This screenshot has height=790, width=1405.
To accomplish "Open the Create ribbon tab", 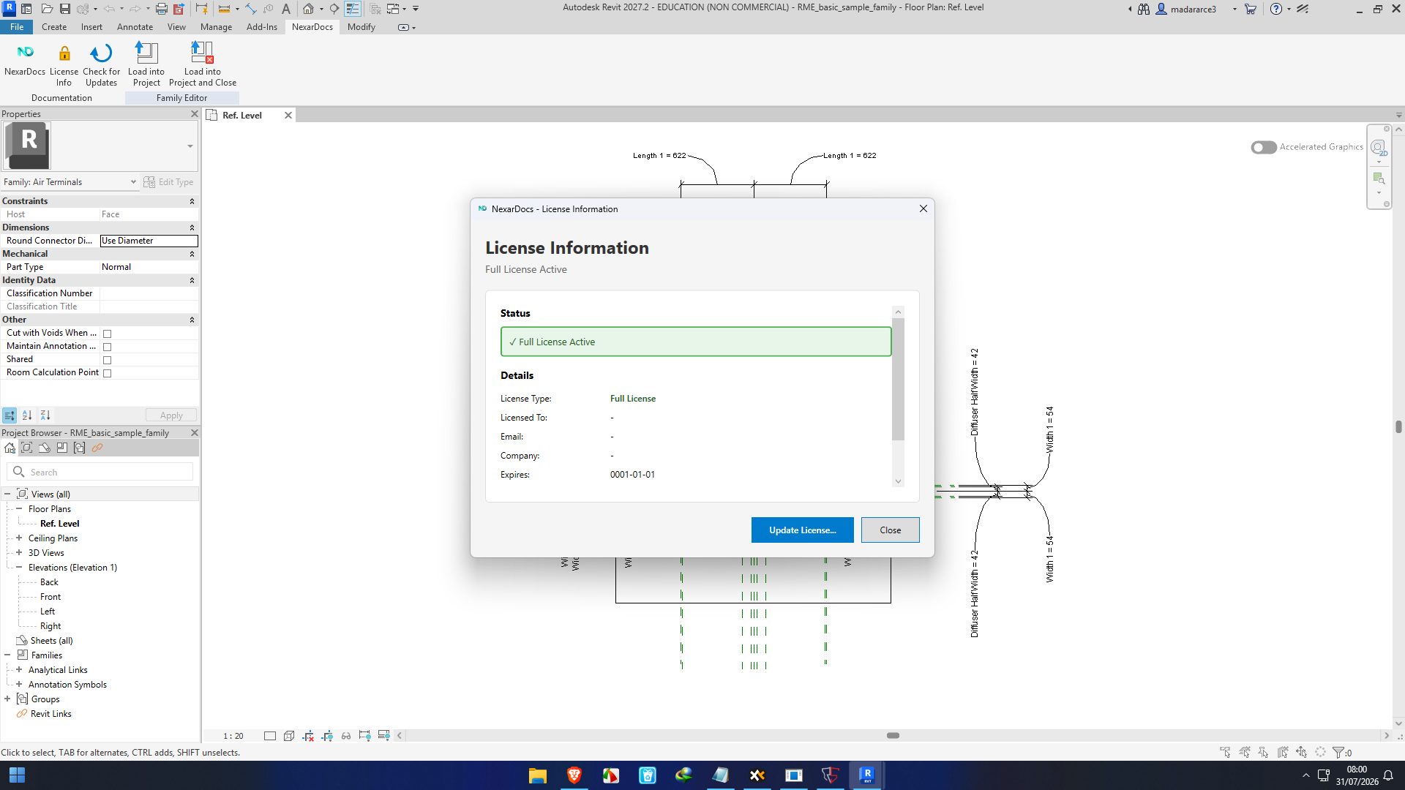I will [x=54, y=27].
